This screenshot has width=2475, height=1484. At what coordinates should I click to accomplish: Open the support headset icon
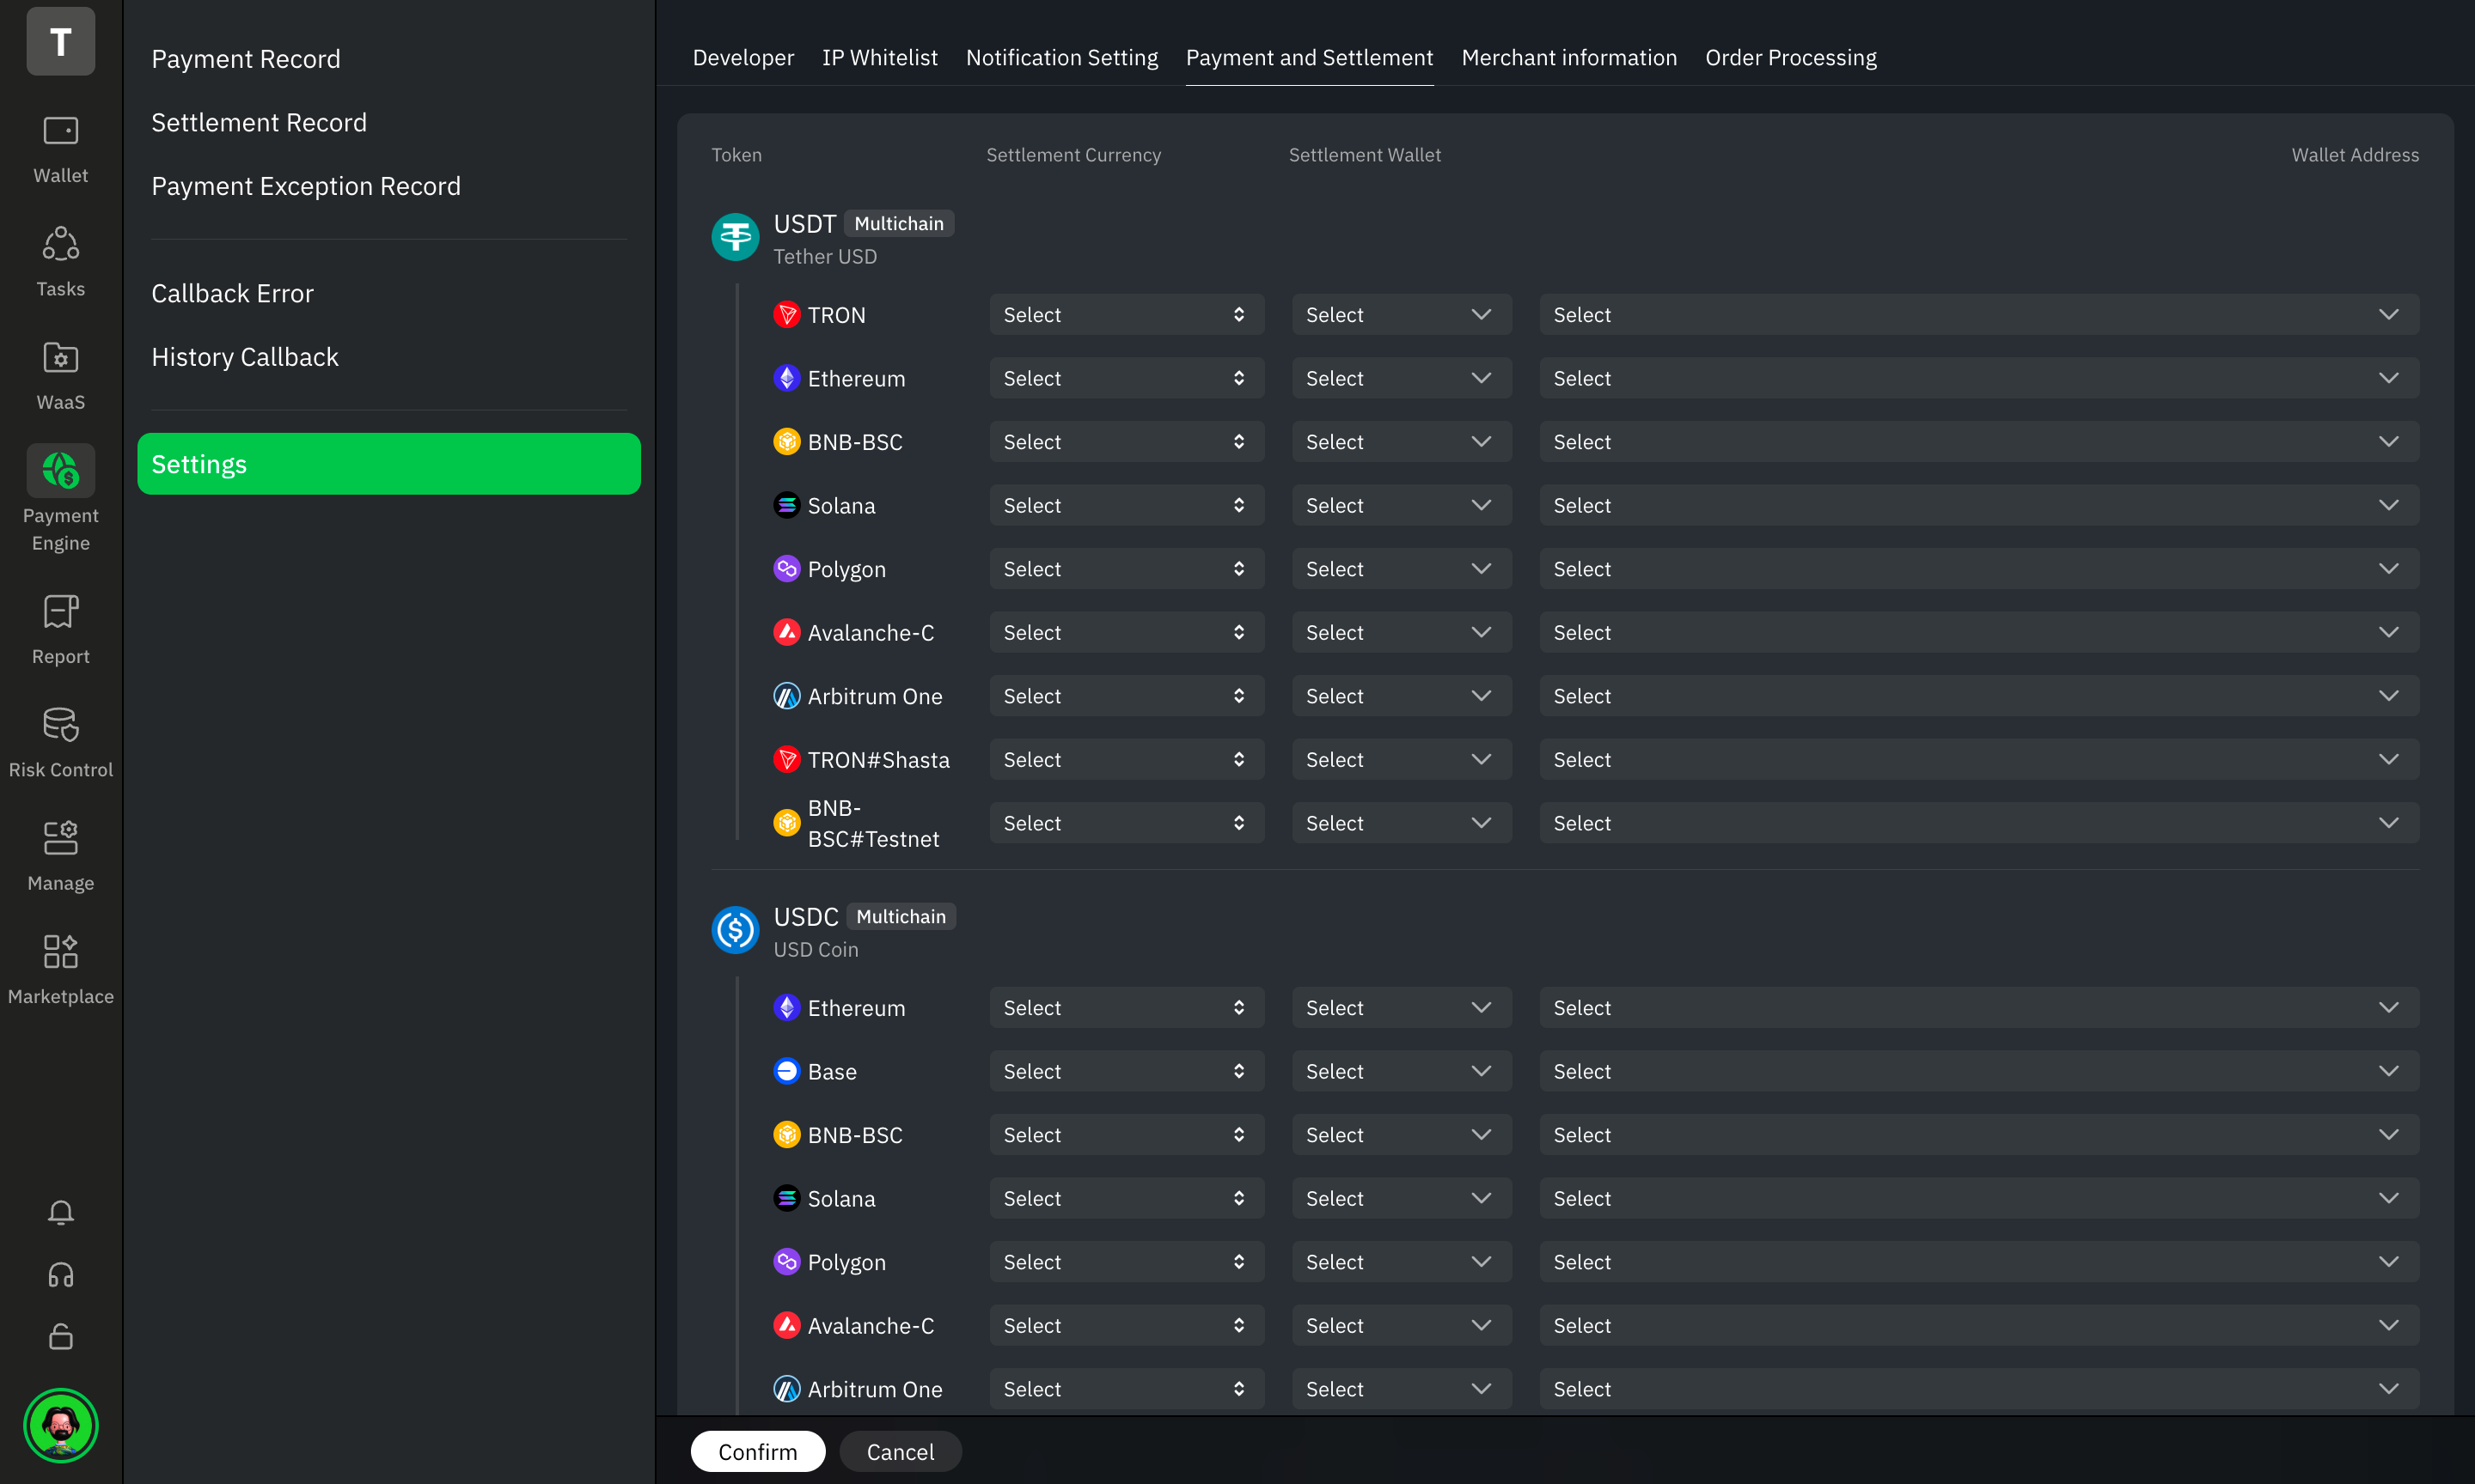click(61, 1275)
